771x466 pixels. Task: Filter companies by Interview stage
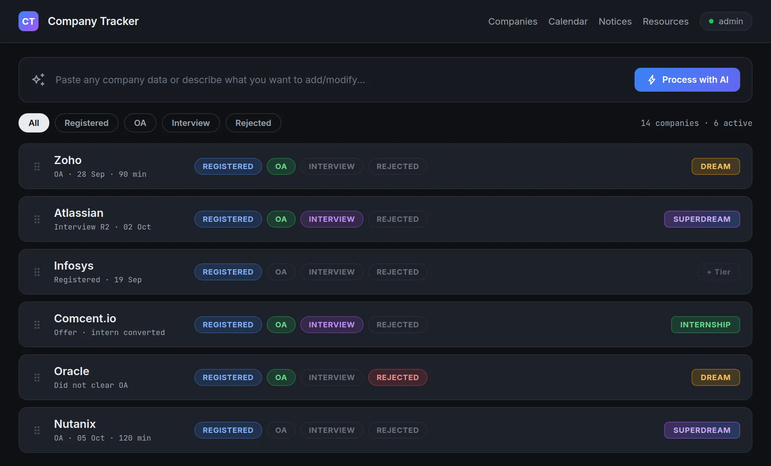coord(191,123)
